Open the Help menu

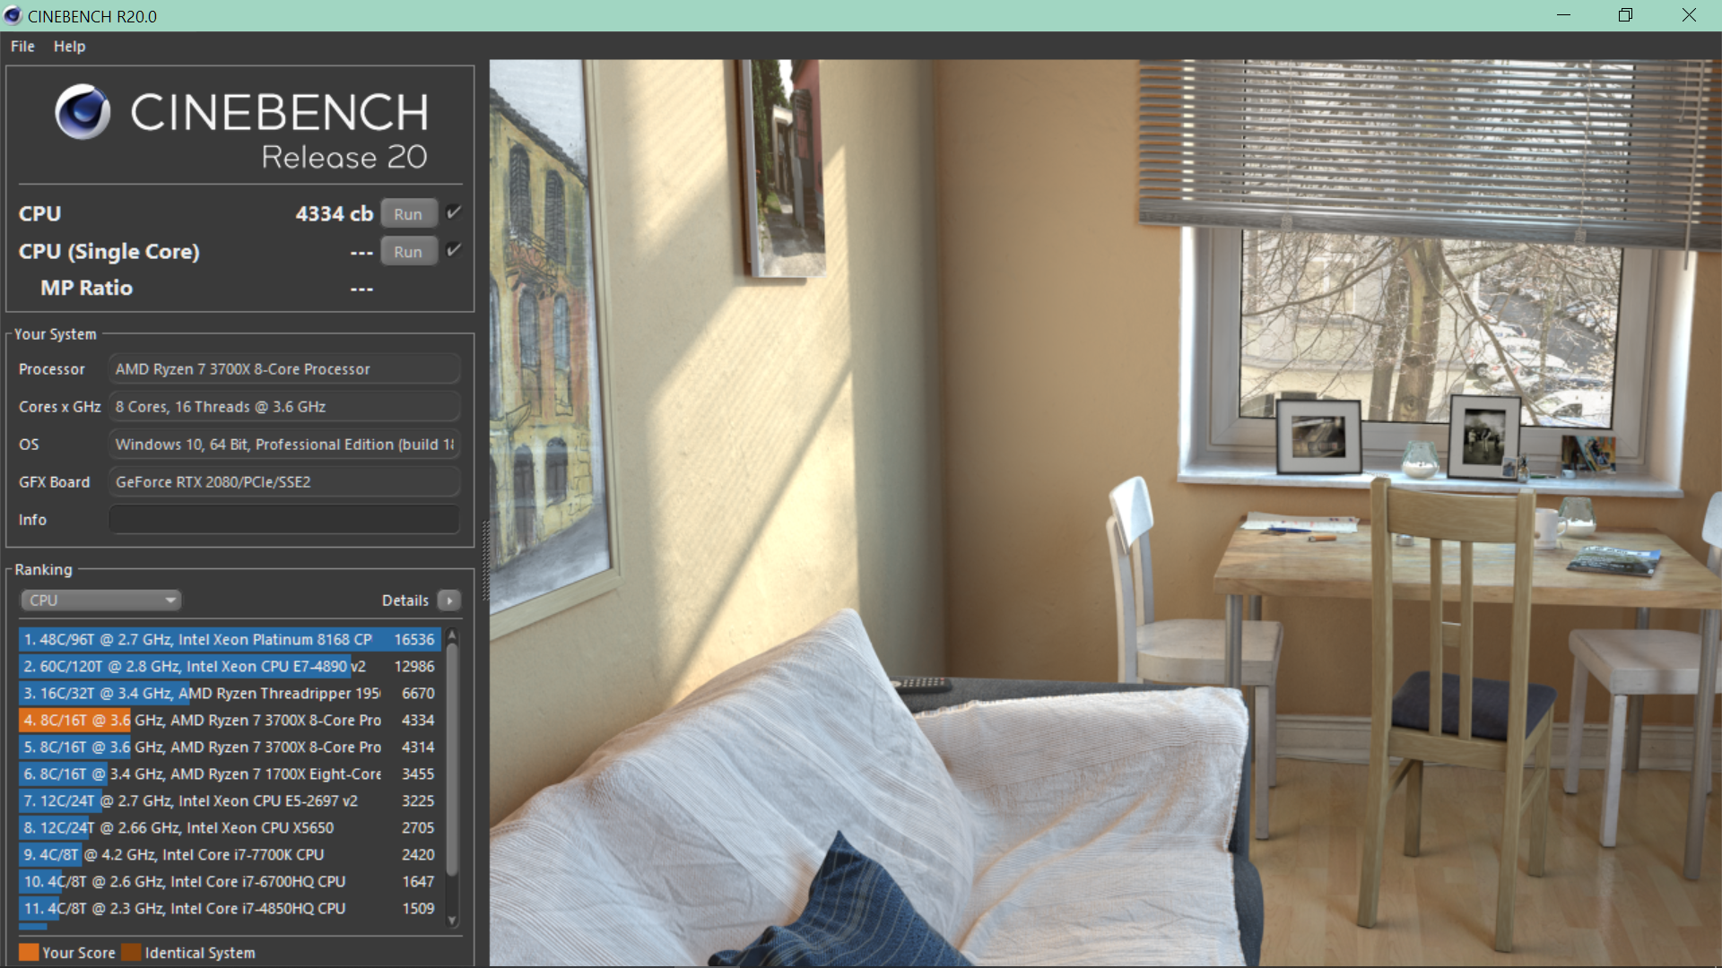69,47
